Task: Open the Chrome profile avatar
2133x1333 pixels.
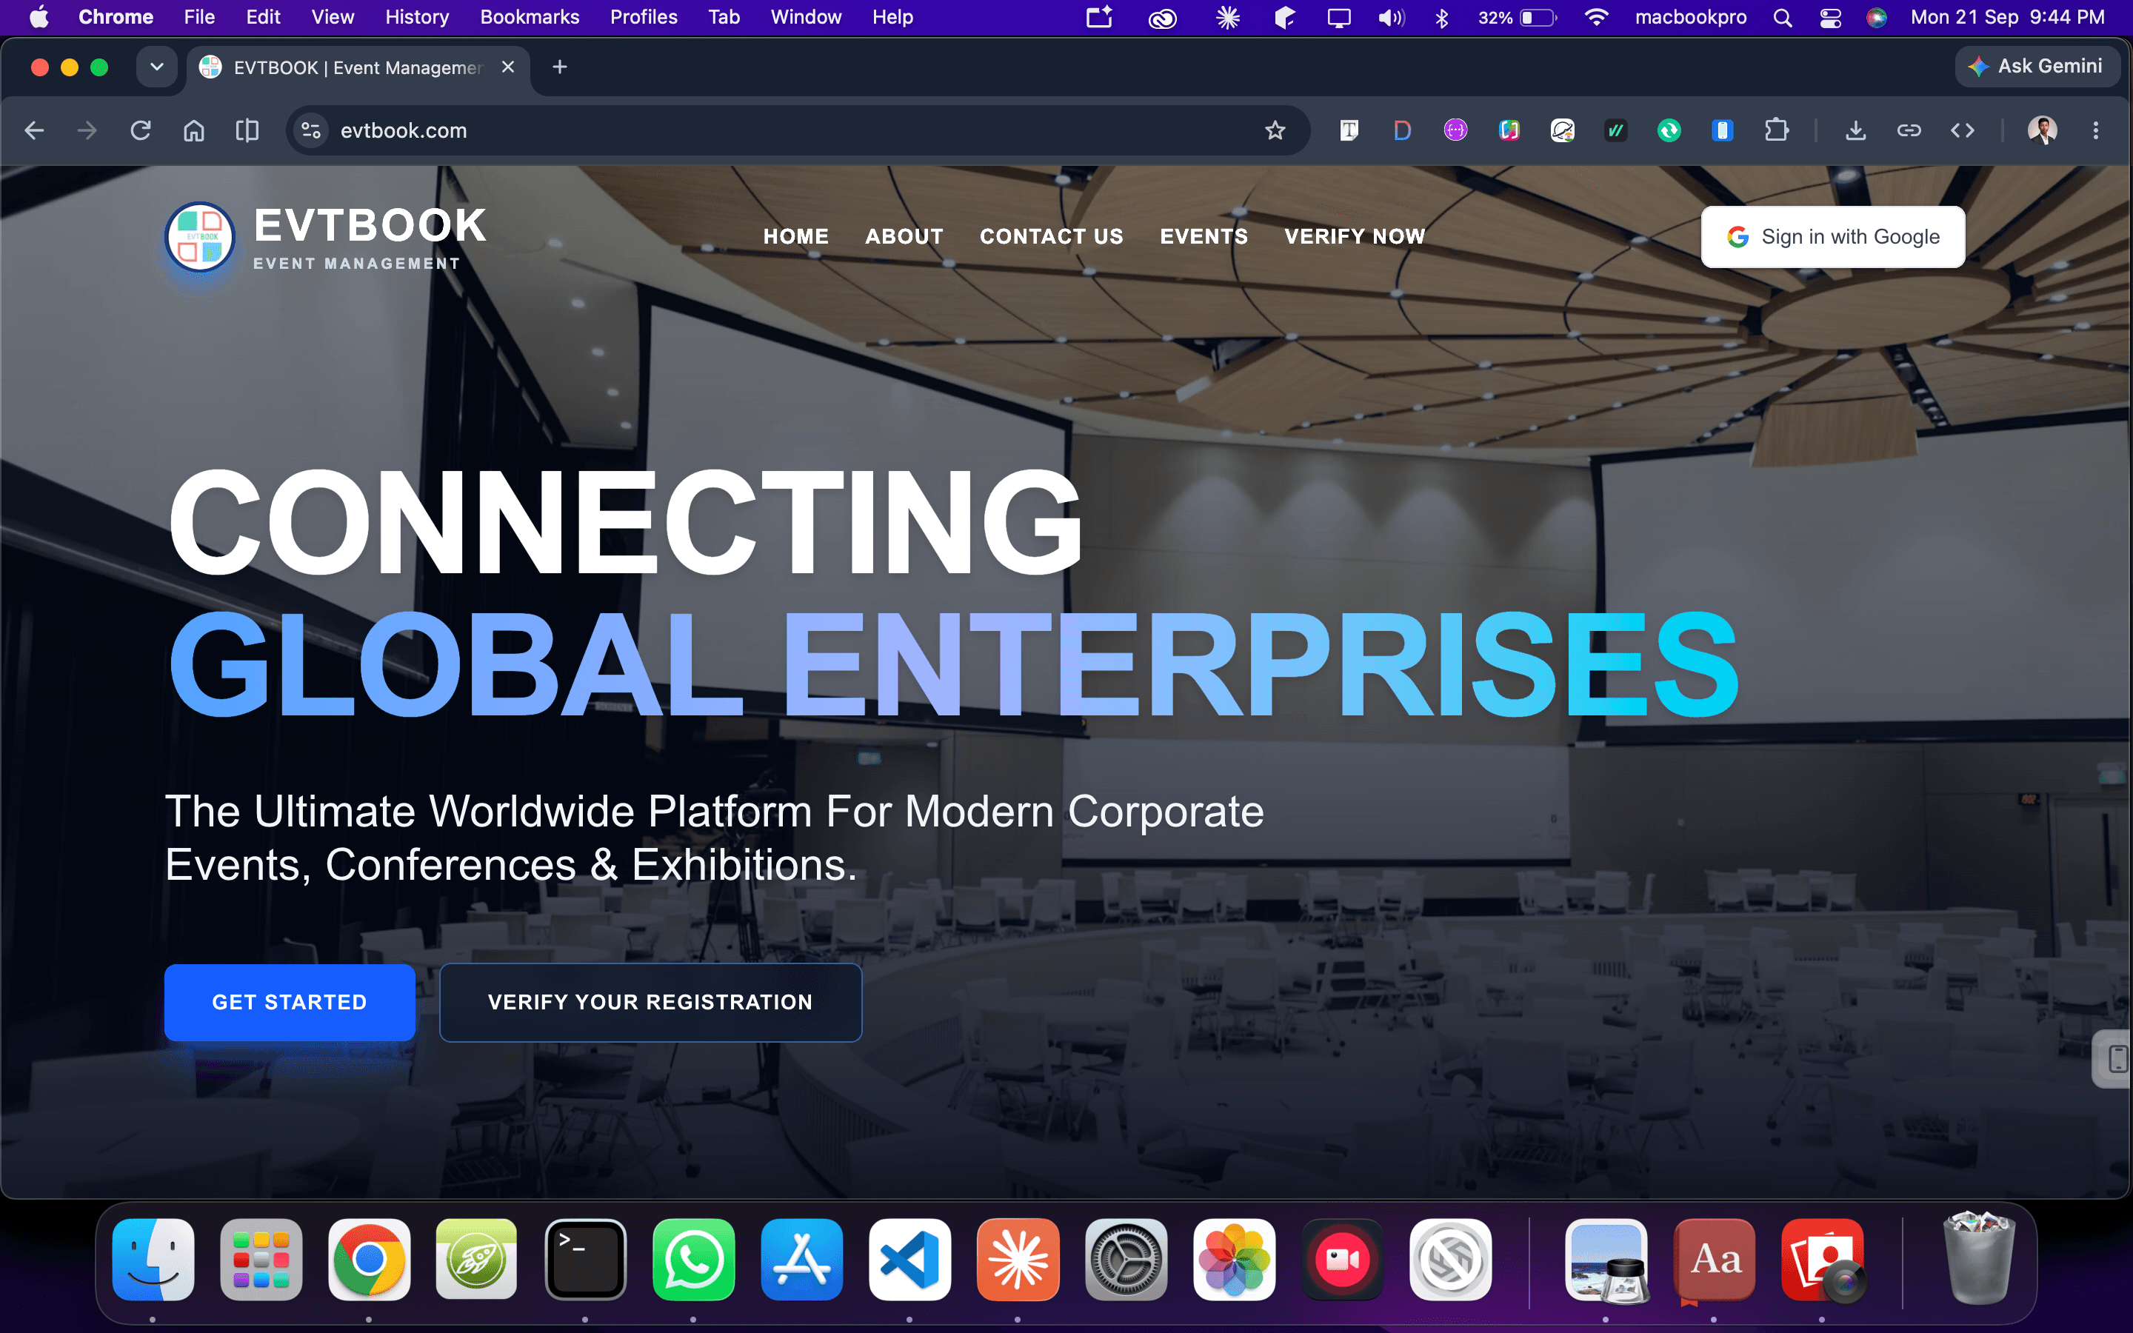Action: tap(2042, 130)
